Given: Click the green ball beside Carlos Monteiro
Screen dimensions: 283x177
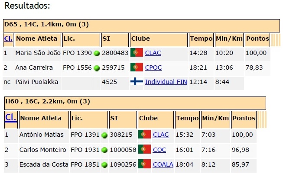Looking at the screenshot, I should 104,150.
